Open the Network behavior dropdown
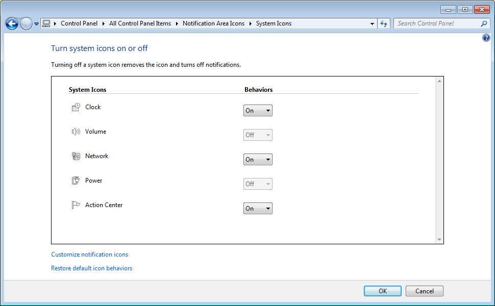Screen dimensions: 495x306 click(x=258, y=160)
